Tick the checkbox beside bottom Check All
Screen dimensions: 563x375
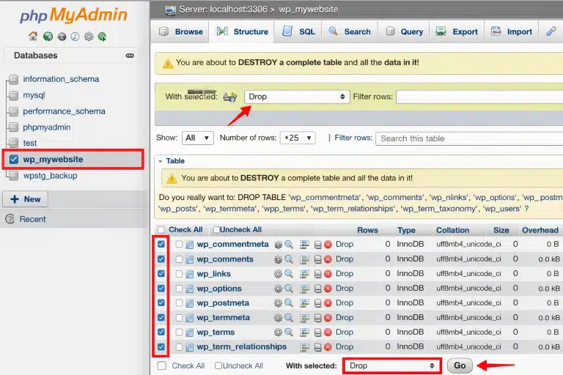[x=162, y=365]
